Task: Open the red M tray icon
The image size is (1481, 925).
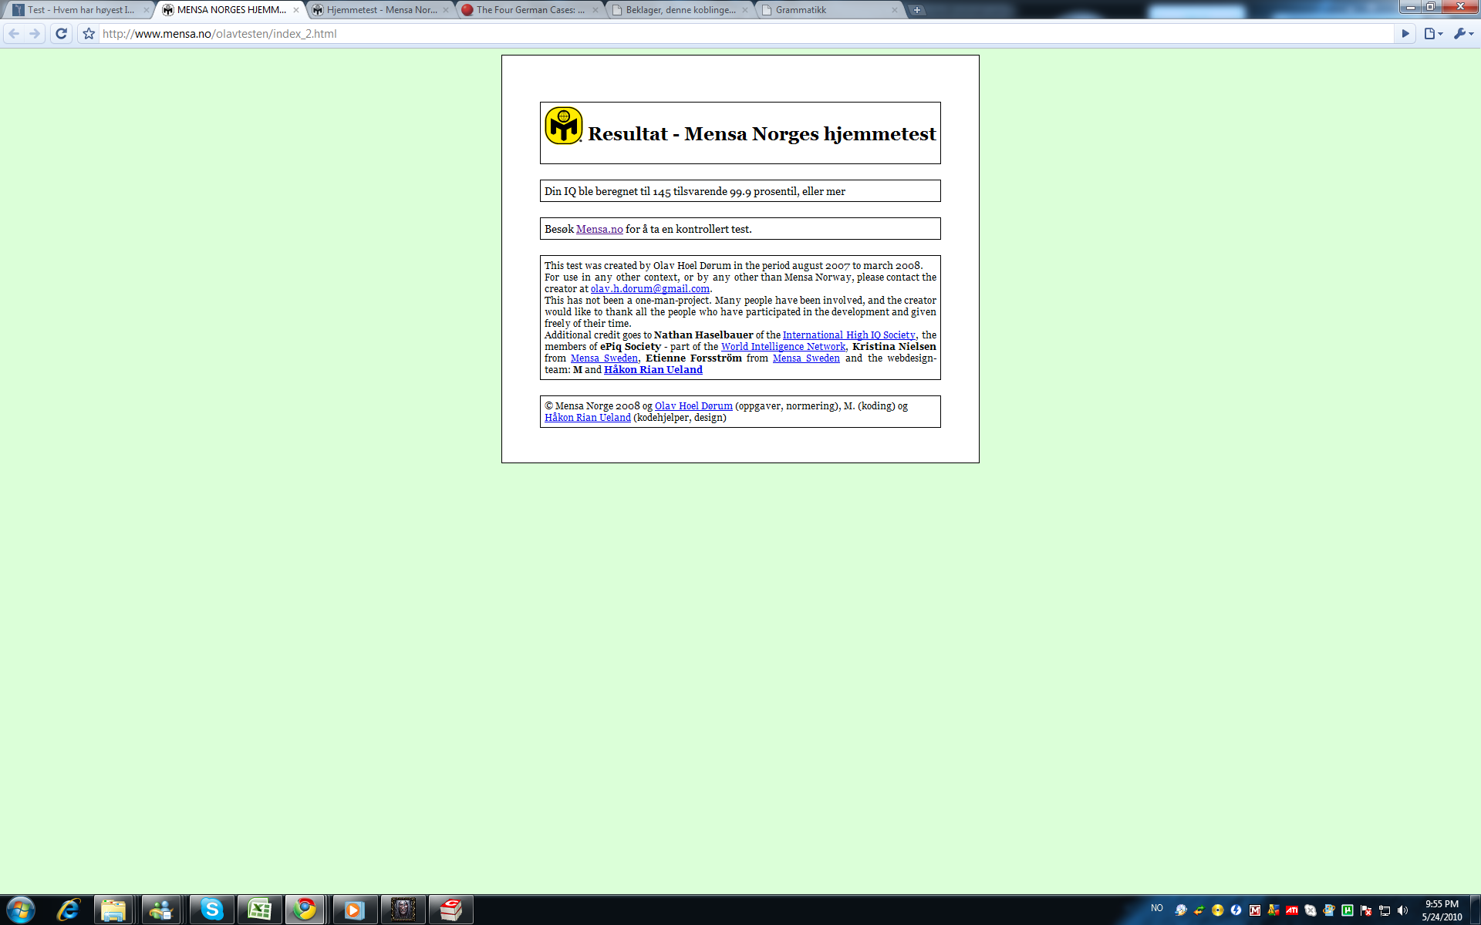Action: (1255, 910)
